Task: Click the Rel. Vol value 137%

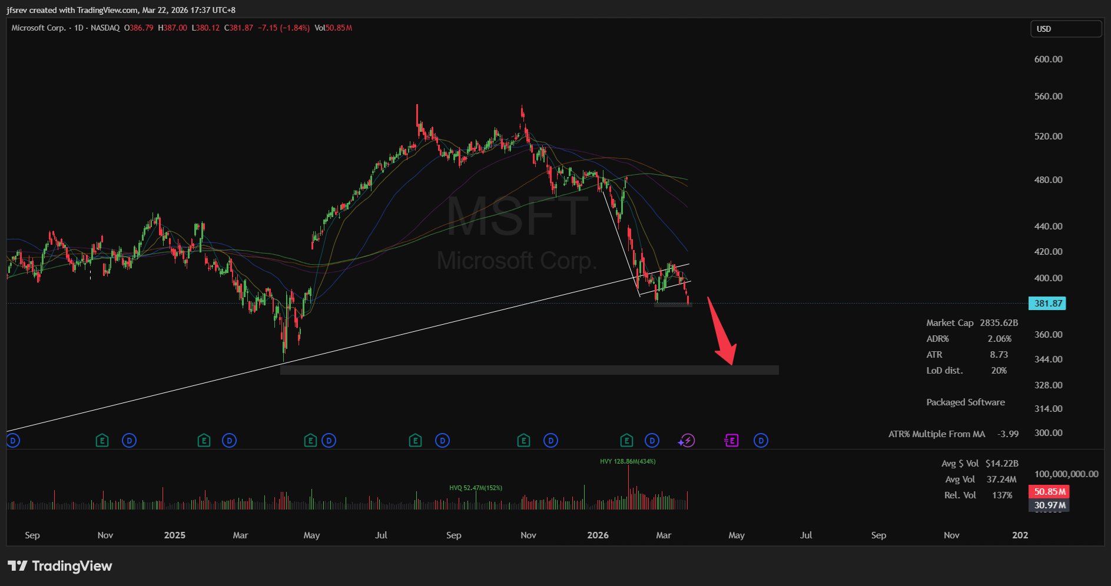Action: 1002,495
